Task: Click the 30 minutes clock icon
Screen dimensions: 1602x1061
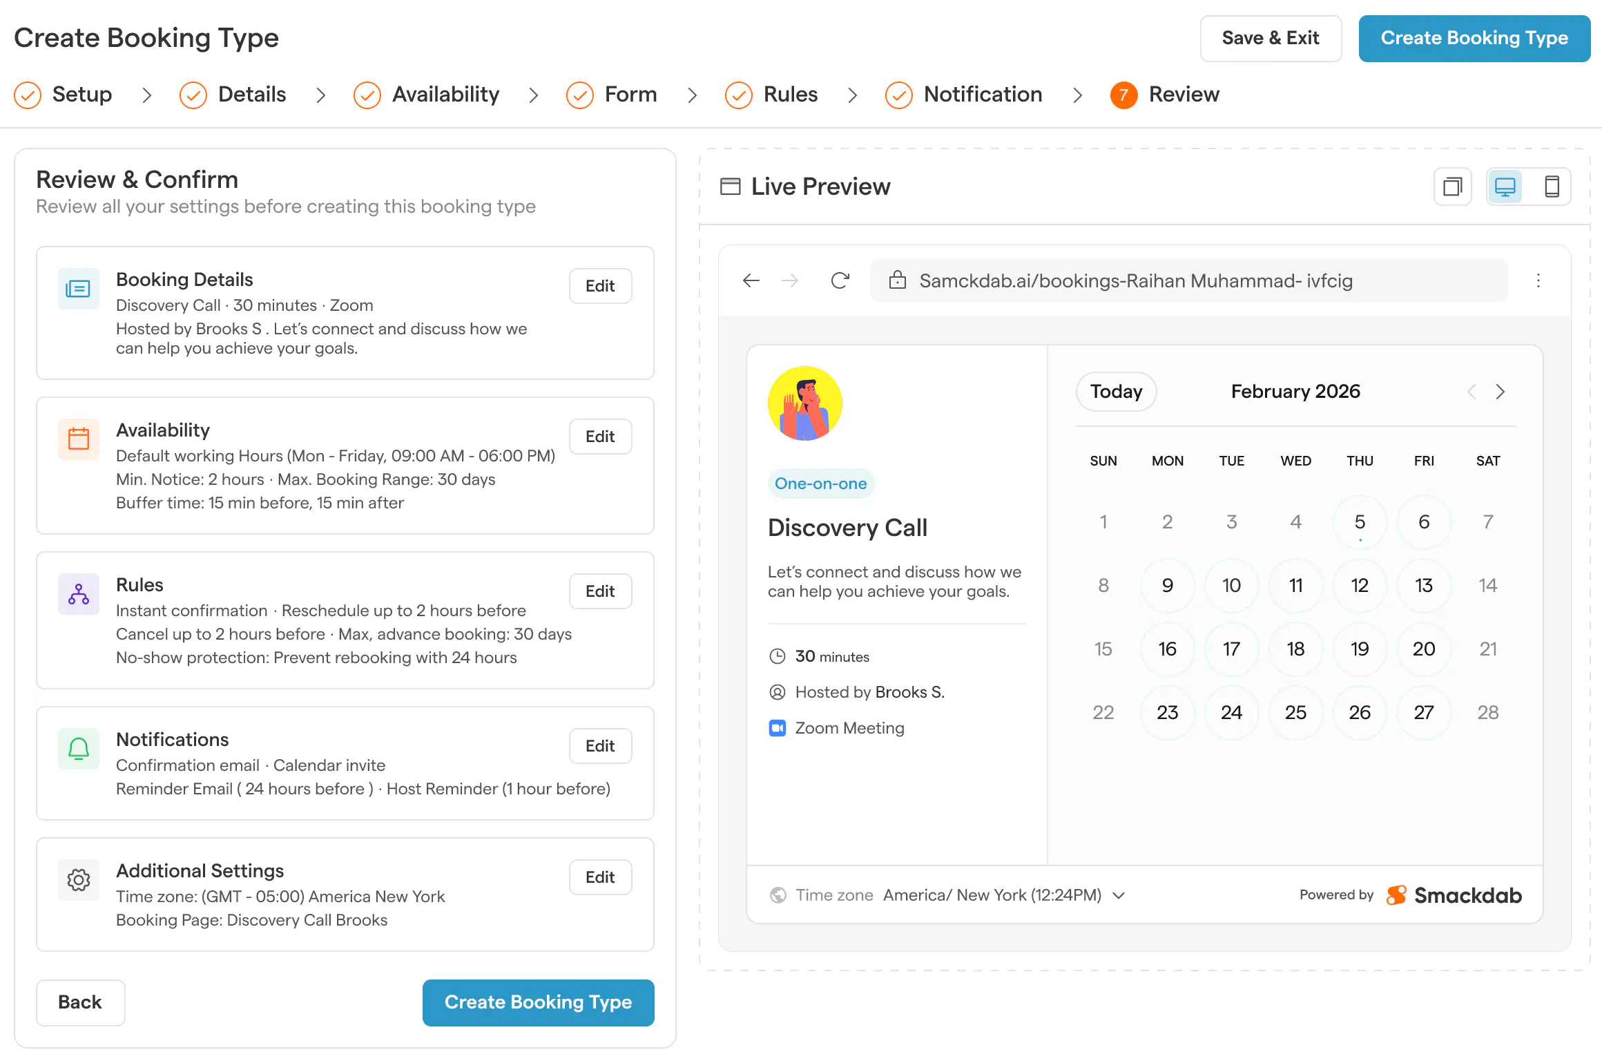Action: tap(778, 656)
